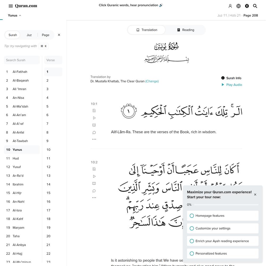The height and width of the screenshot is (266, 266).
Task: Select Al-Fatihah in surah list
Action: point(22,72)
